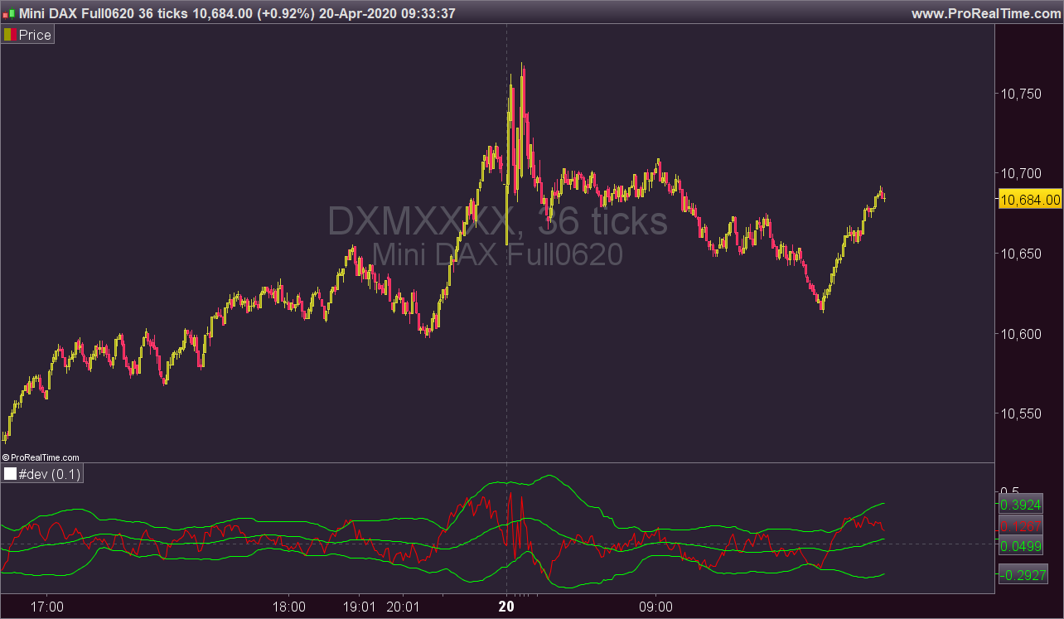The height and width of the screenshot is (619, 1064).
Task: Click the green 0.3924 upper band value
Action: (x=1020, y=505)
